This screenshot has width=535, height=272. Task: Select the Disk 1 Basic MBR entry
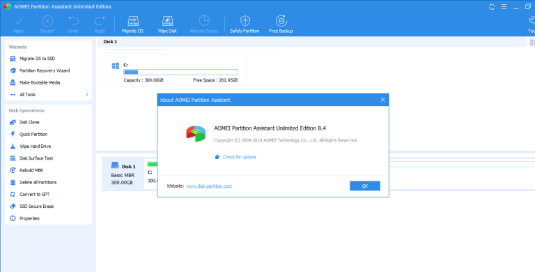(x=123, y=174)
